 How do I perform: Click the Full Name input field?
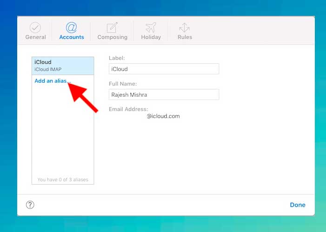164,94
